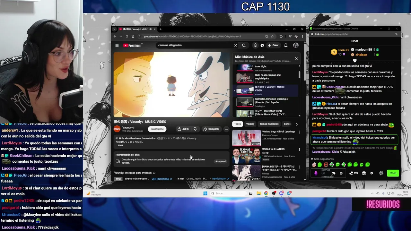Open the Windows Start menu
Viewport: 411px width, 231px height.
(205, 193)
